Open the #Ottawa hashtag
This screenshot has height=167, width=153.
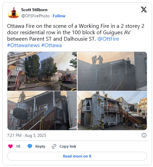51,45
